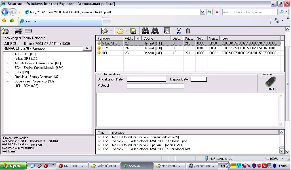
Task: Focus the mail.ru search box
Action: [250, 12]
